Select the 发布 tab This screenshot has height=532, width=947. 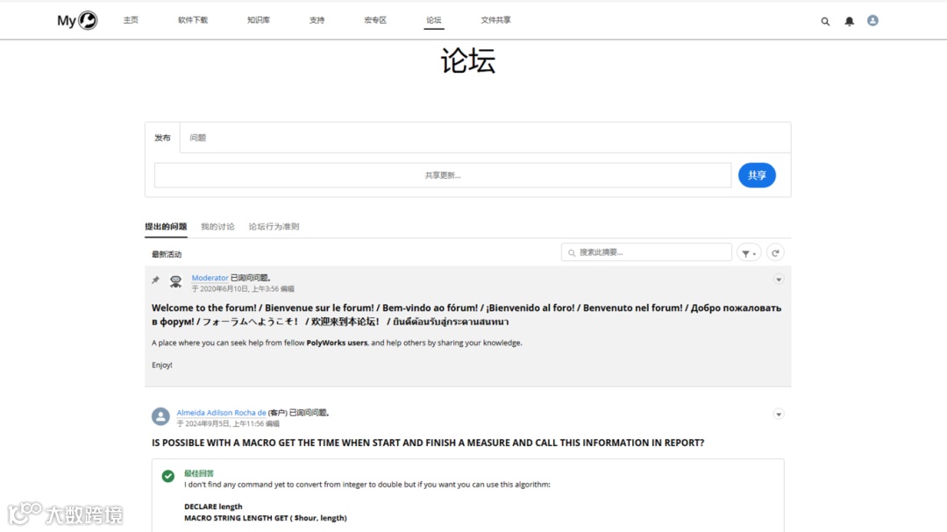tap(162, 138)
